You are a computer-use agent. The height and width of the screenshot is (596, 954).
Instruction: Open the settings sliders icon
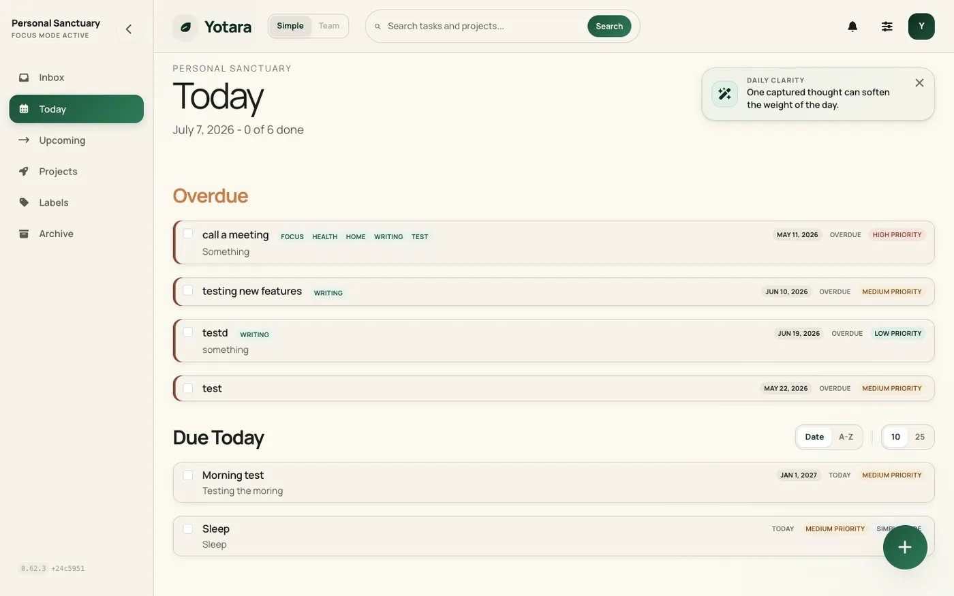point(887,27)
